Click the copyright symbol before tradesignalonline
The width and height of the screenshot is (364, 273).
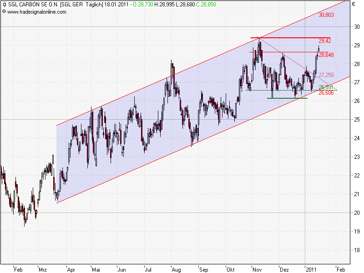(4, 11)
